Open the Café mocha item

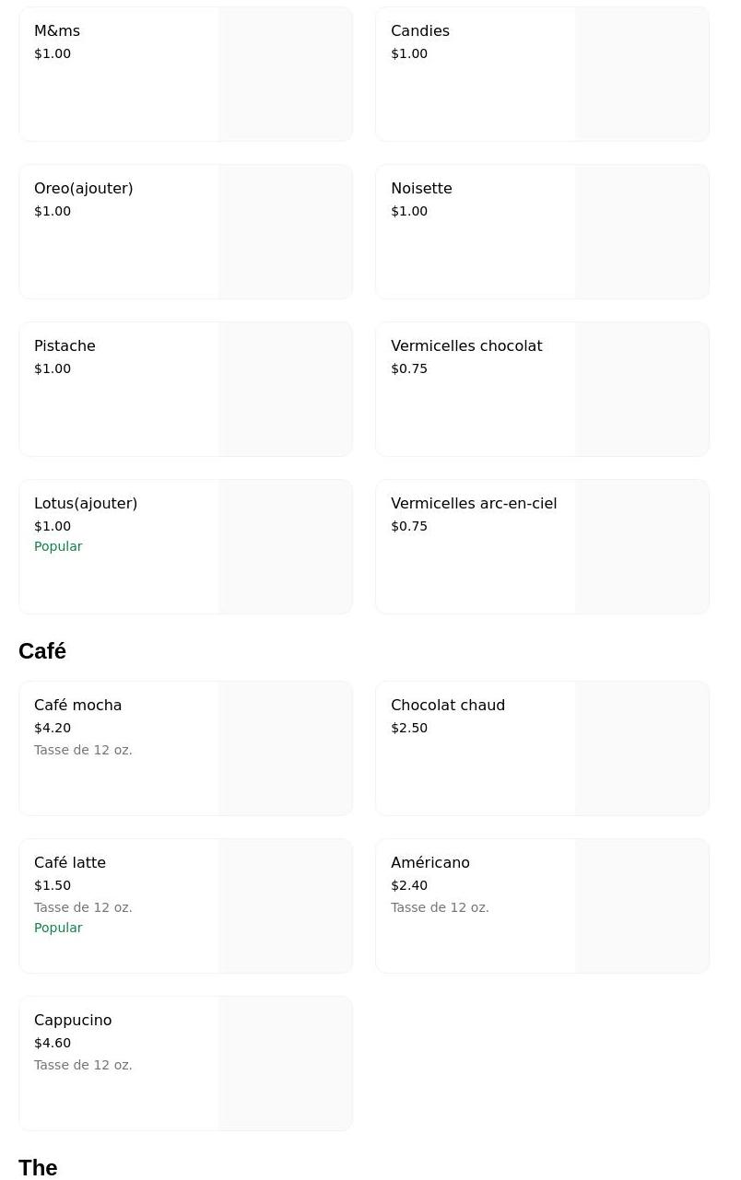pos(120,748)
